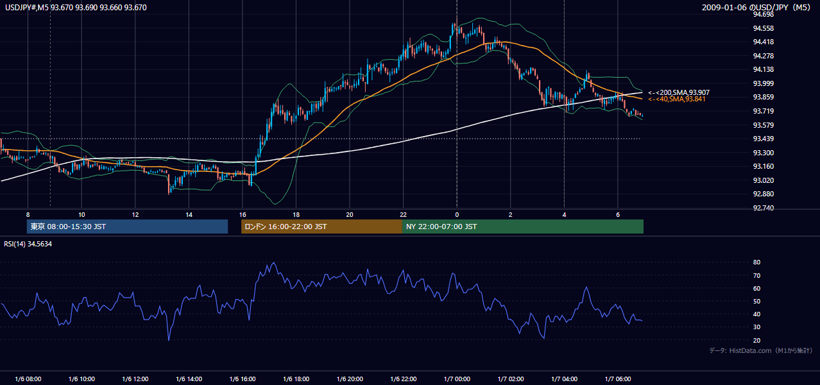The image size is (820, 385).
Task: Click price axis value 93.160
Action: coord(763,166)
